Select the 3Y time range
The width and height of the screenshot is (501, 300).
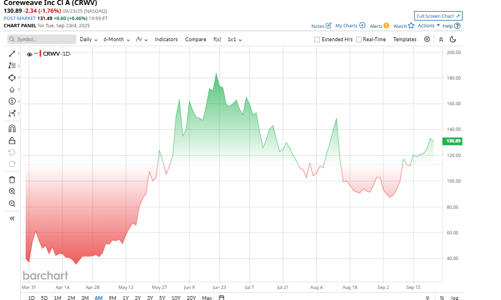click(150, 297)
